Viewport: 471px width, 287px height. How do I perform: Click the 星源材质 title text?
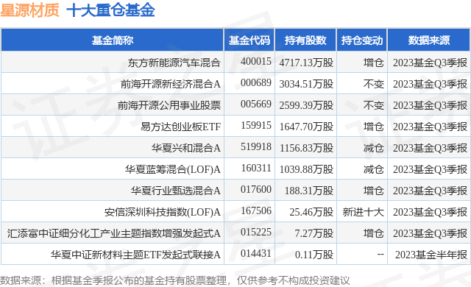click(x=29, y=10)
